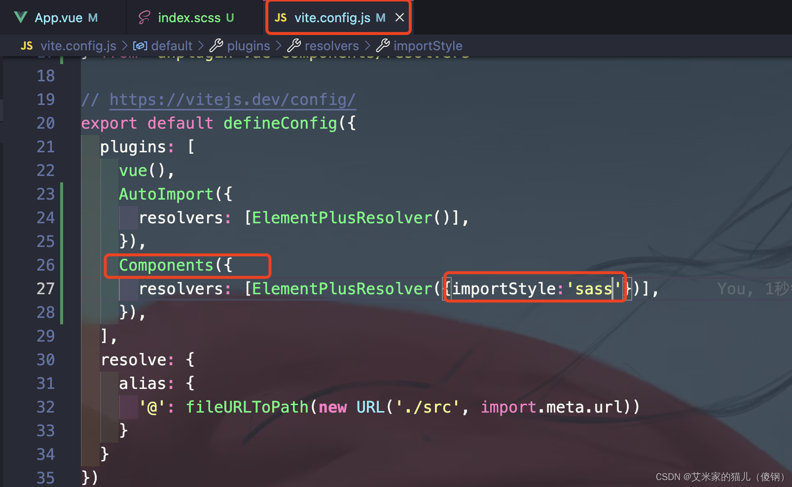Open the https://vitejs.dev/config/ link
The image size is (792, 487).
click(232, 100)
